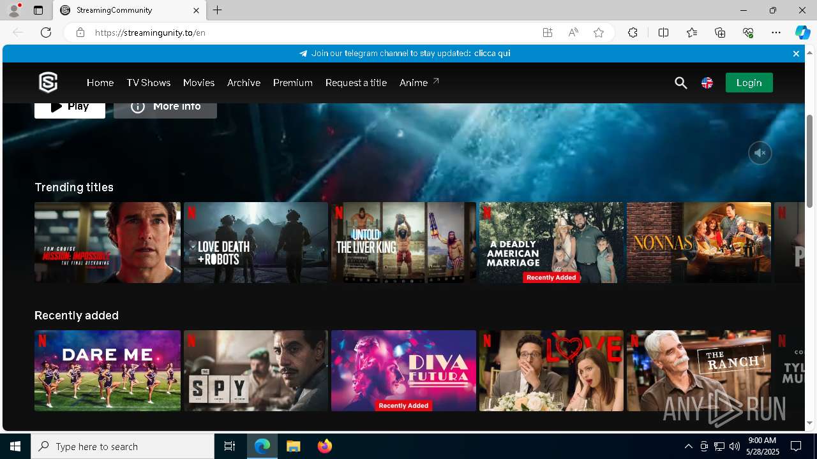Open Collections in Edge toolbar
This screenshot has width=817, height=459.
(x=720, y=33)
